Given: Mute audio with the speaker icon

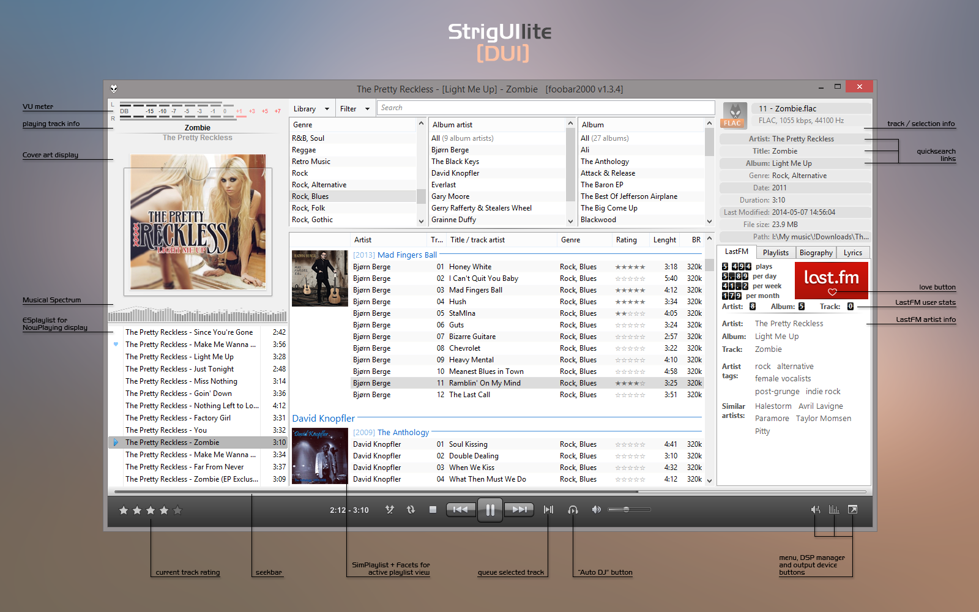Looking at the screenshot, I should pos(596,509).
